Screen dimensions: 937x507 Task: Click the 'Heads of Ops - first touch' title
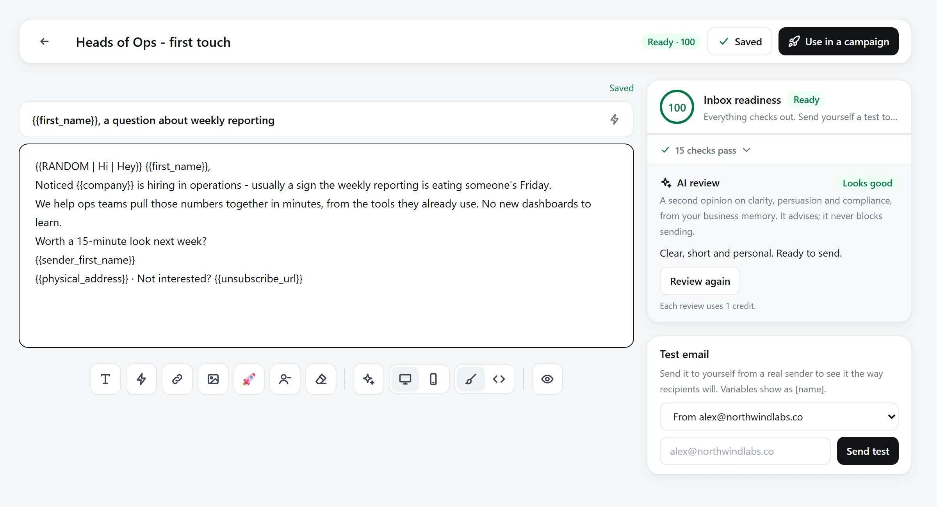[153, 42]
